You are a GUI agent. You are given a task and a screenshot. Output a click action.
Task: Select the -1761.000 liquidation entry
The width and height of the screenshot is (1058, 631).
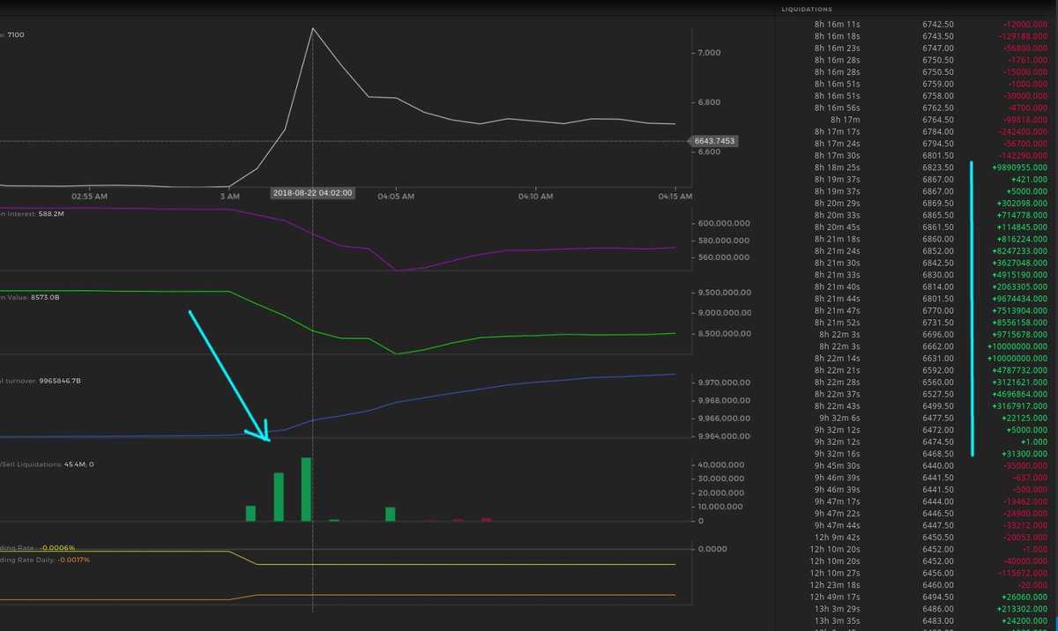pyautogui.click(x=1029, y=60)
